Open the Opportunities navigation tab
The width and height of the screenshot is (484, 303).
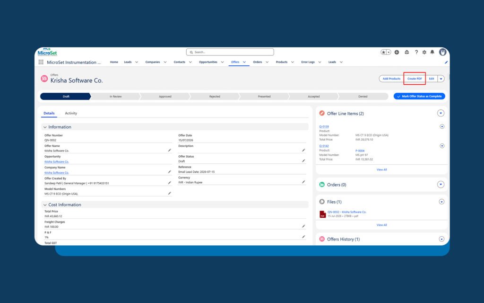pos(208,62)
